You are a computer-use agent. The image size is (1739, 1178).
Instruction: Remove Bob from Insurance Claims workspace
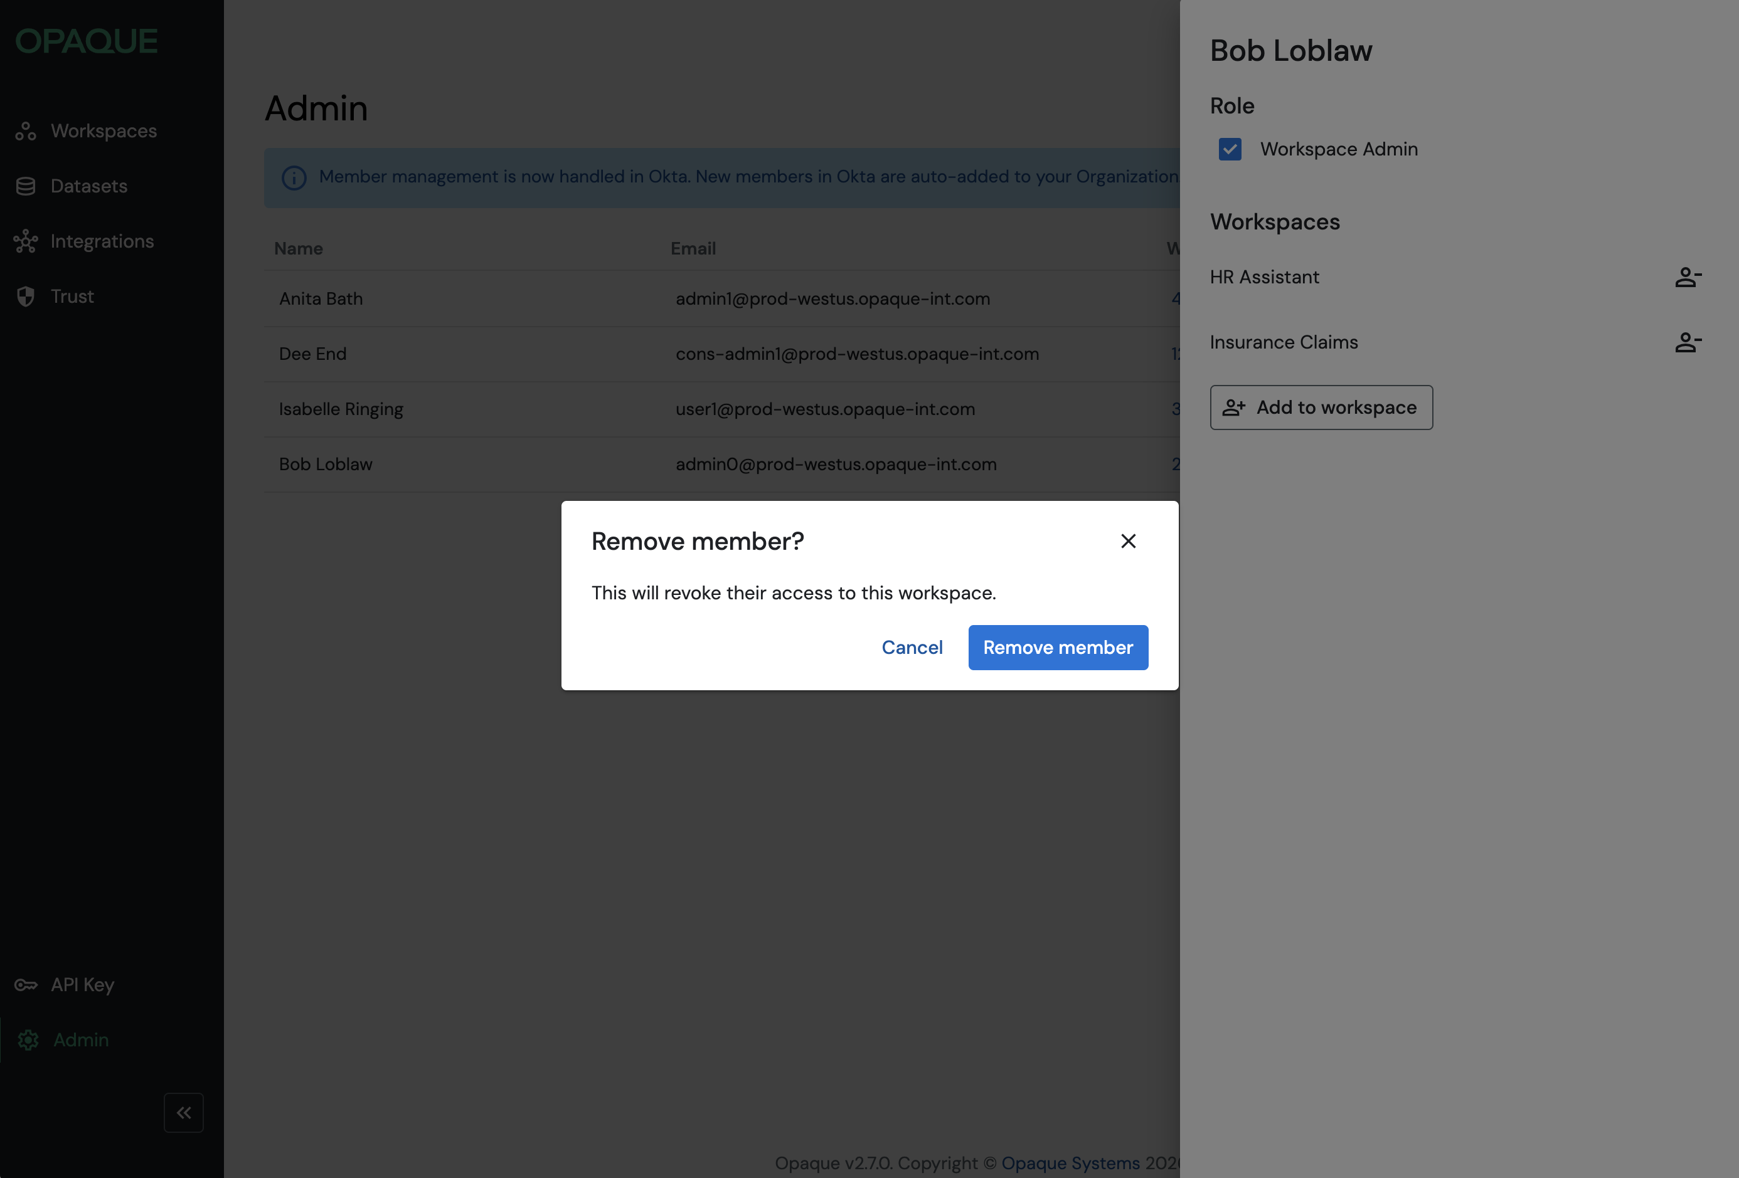pyautogui.click(x=1688, y=342)
